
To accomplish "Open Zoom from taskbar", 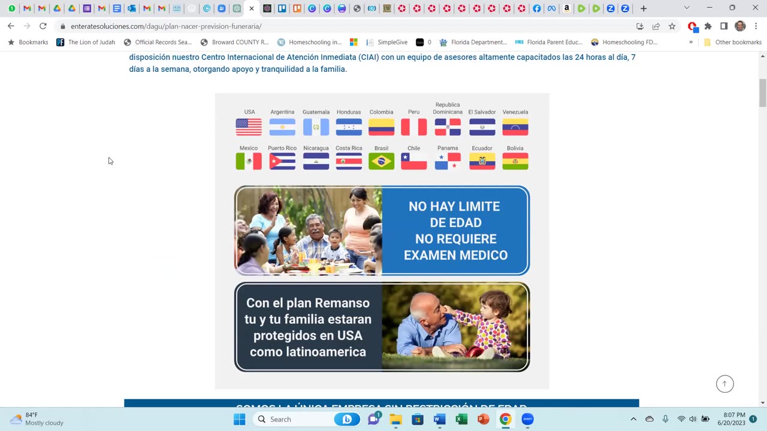I will [527, 419].
